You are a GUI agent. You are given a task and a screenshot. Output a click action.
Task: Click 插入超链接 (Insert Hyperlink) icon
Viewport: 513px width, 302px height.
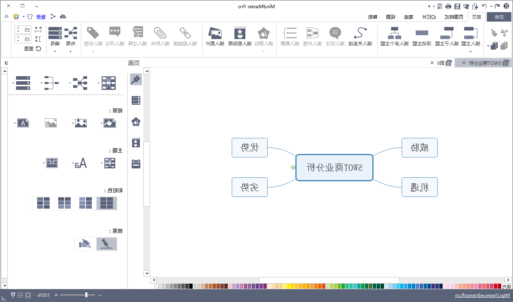pyautogui.click(x=184, y=33)
